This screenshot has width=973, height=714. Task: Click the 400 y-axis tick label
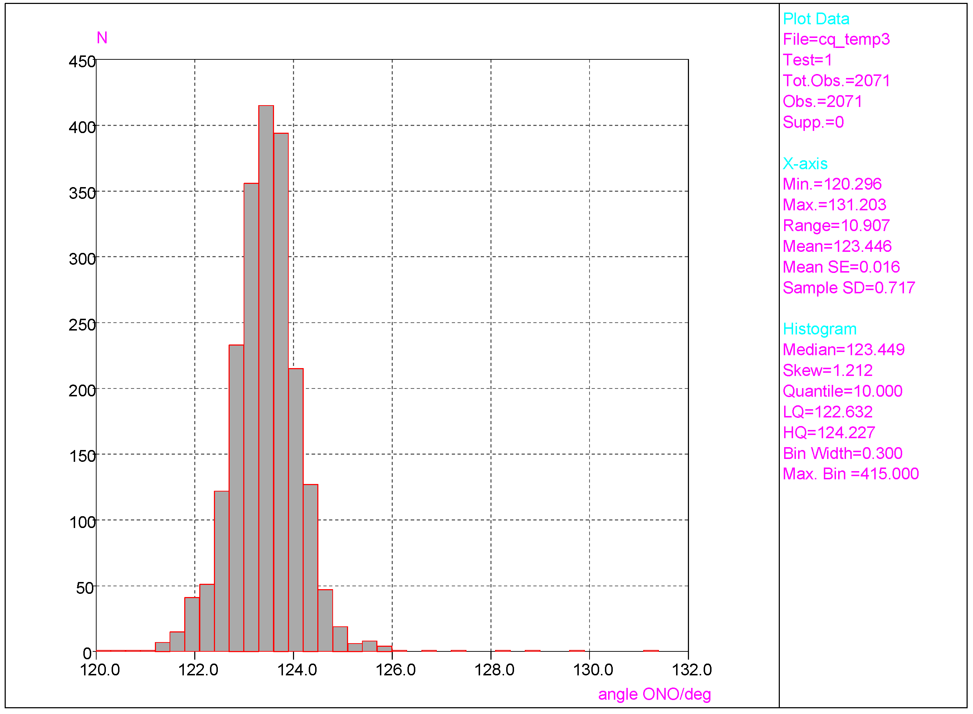[82, 127]
